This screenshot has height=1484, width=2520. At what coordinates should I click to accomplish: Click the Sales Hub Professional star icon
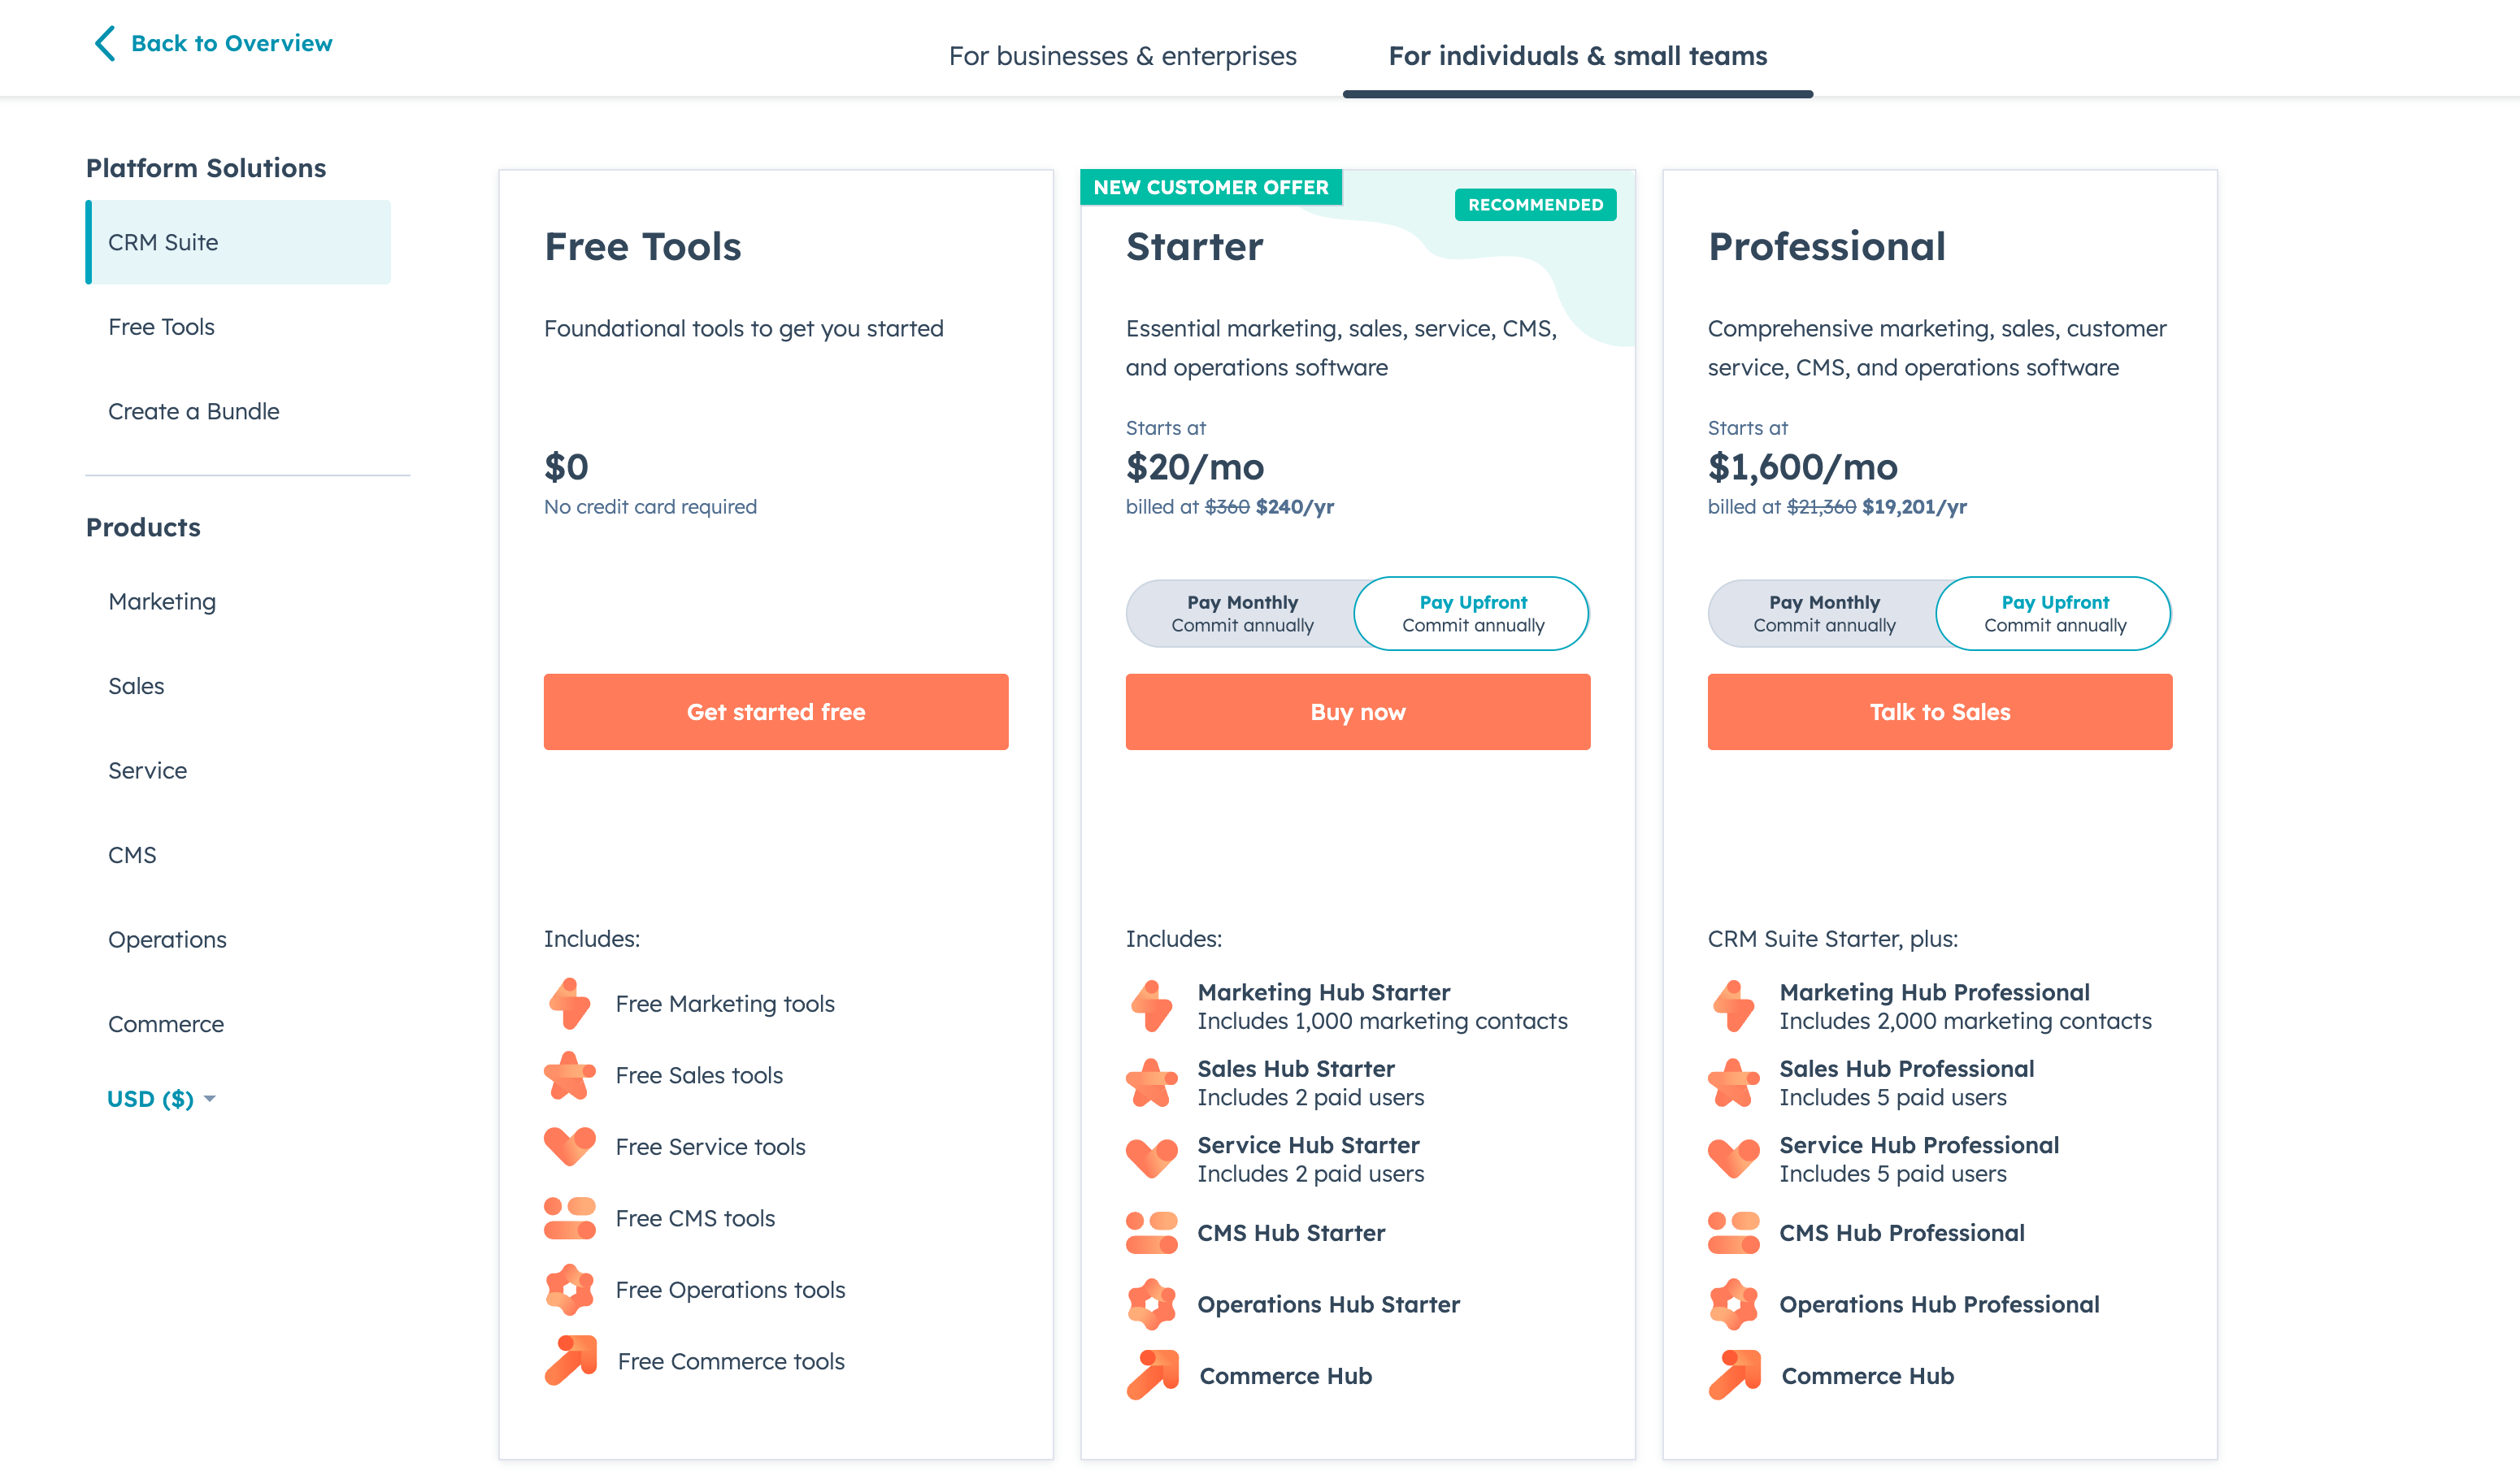(1733, 1082)
